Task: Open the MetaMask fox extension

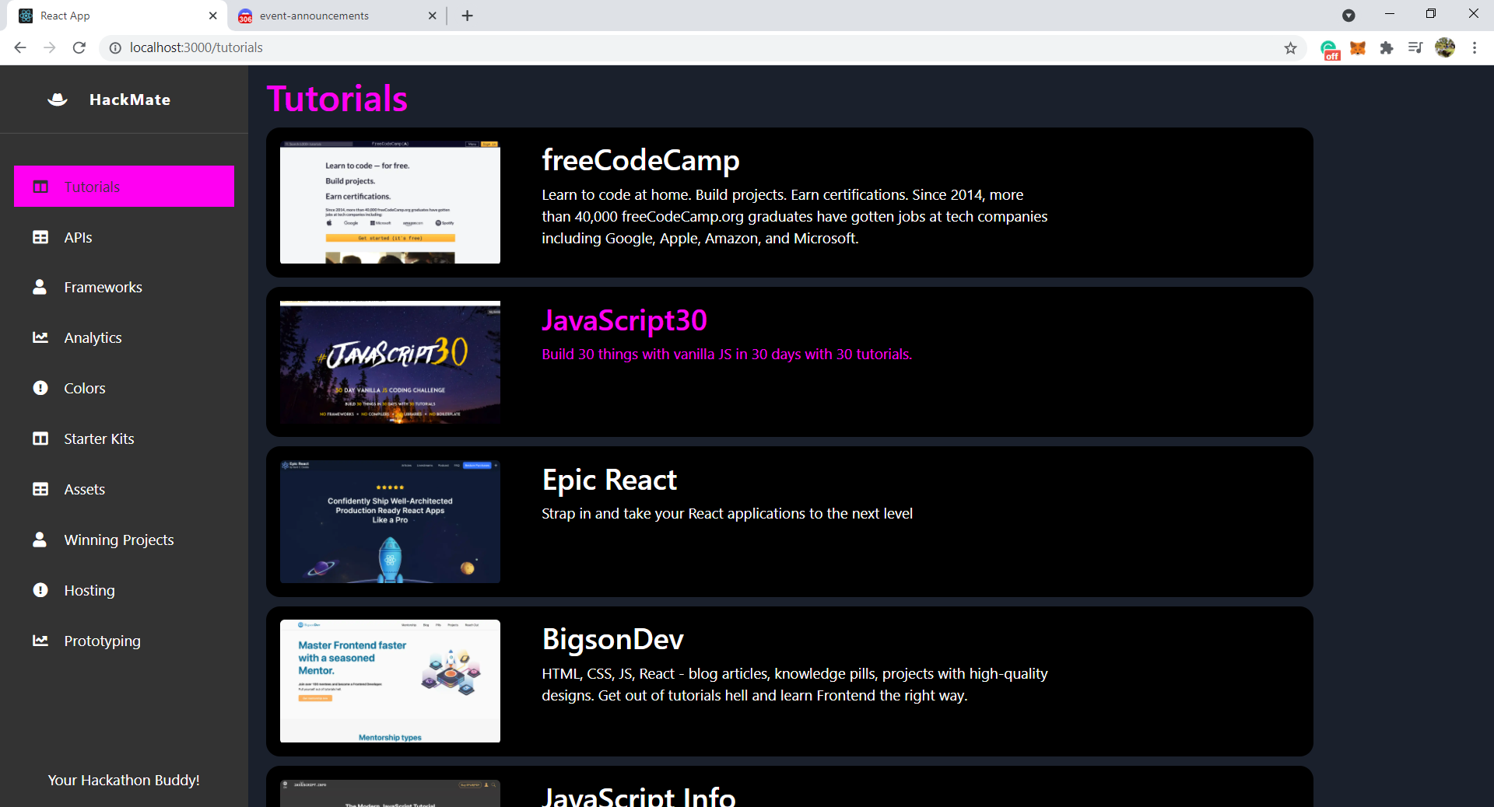Action: (x=1358, y=48)
